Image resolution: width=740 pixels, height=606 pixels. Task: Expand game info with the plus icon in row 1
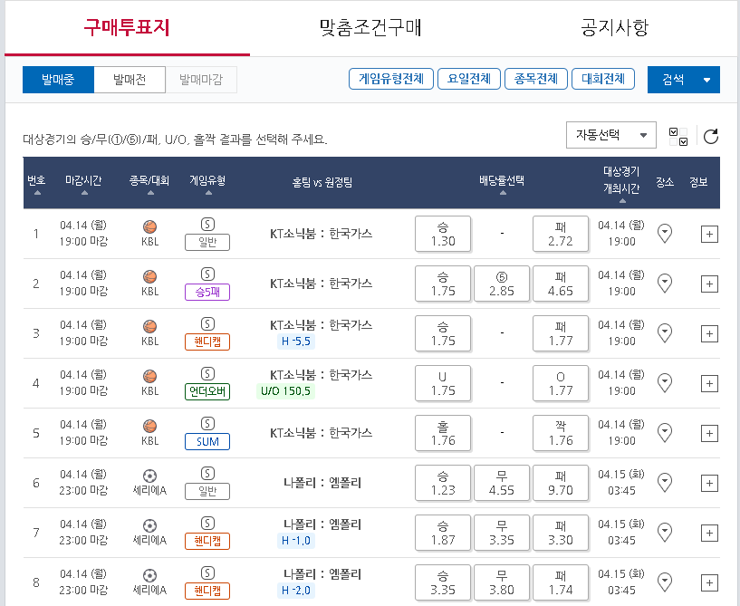(708, 233)
